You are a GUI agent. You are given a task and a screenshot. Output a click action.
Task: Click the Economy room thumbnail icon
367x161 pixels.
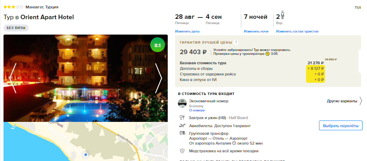(182, 103)
